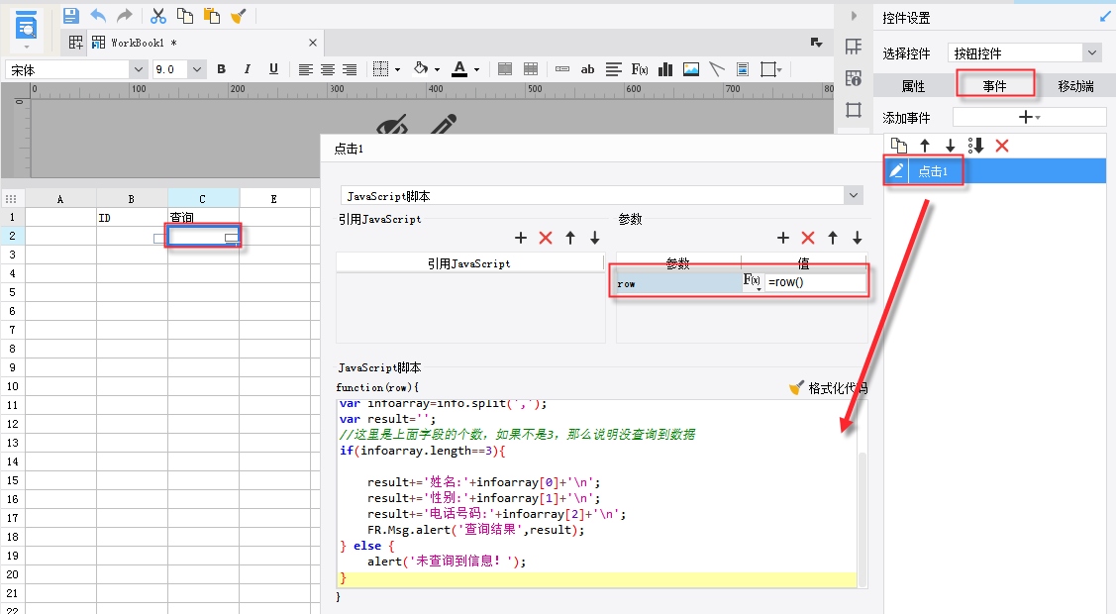Expand the 按钮控件 widget selection dropdown

coord(1091,52)
